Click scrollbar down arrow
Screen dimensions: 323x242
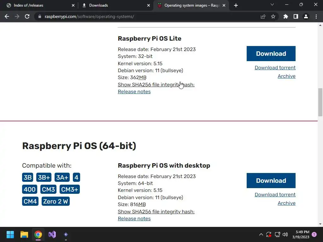[x=320, y=224]
